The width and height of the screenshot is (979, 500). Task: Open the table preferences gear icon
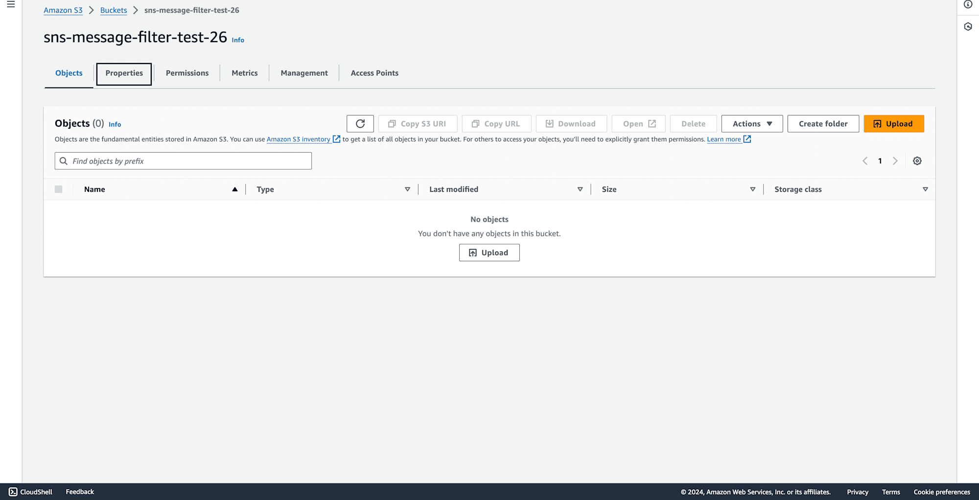917,161
